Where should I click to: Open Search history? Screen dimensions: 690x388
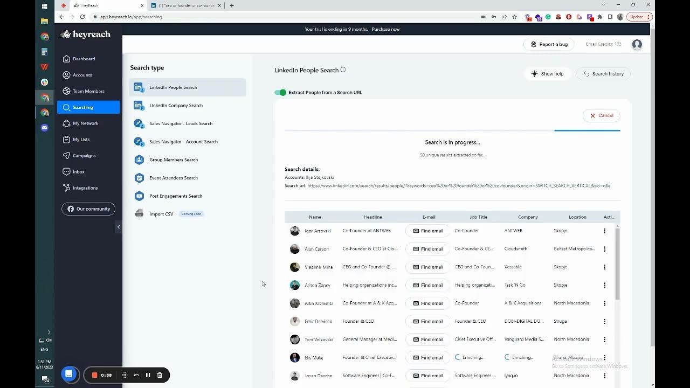click(x=603, y=74)
